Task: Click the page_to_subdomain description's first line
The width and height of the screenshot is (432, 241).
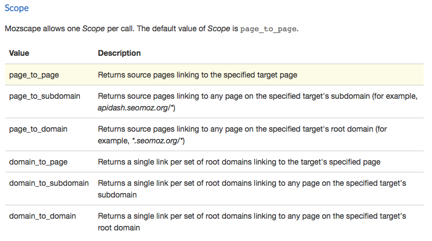Action: [257, 96]
